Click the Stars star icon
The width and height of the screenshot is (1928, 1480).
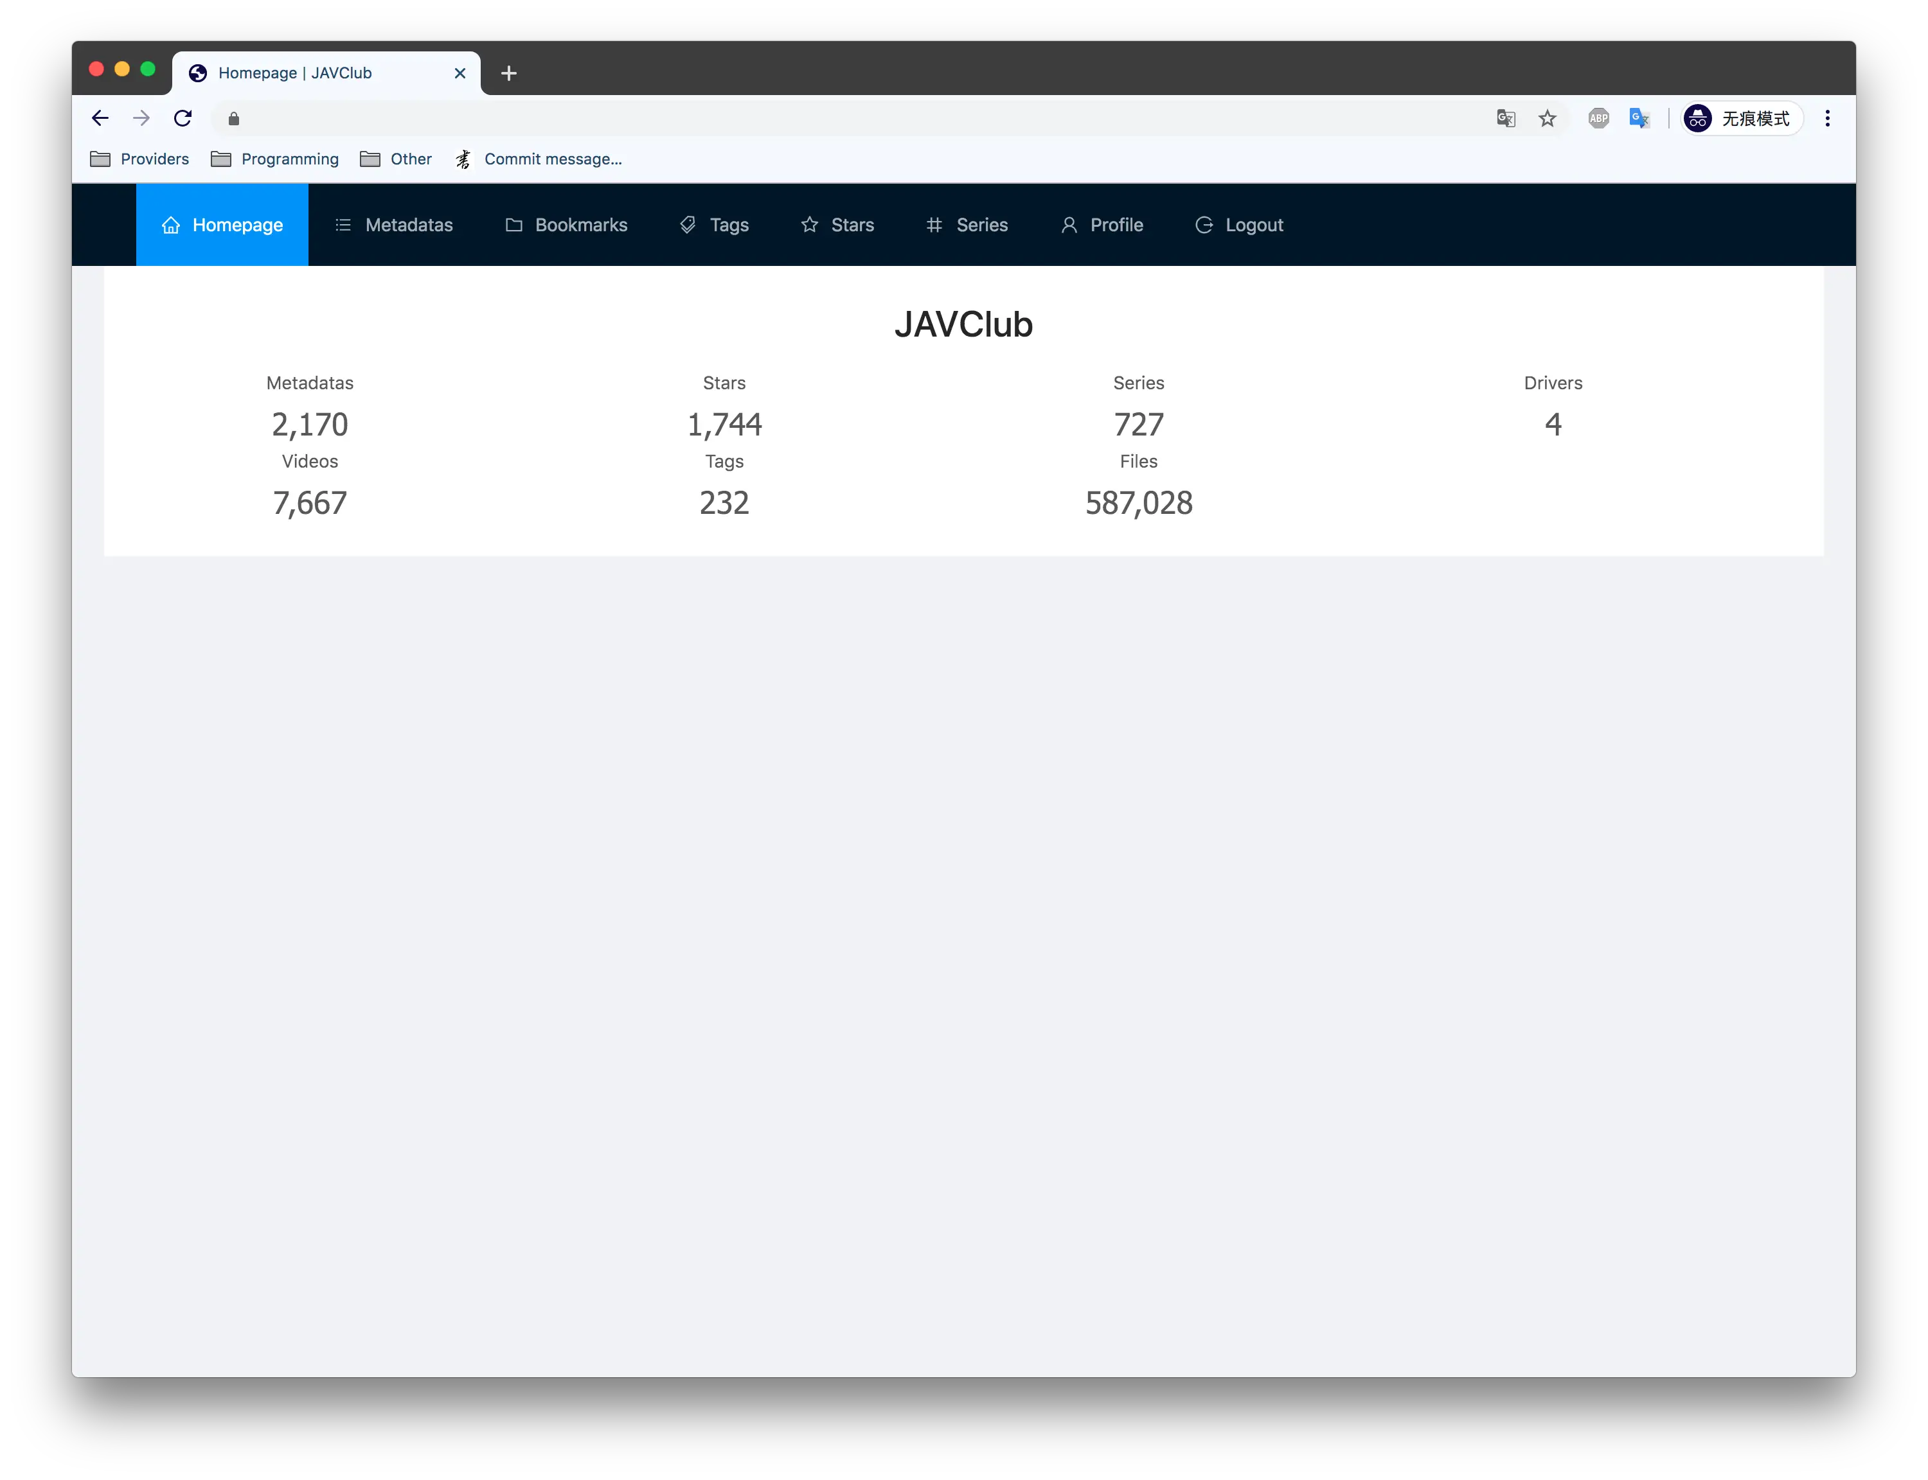click(x=809, y=225)
